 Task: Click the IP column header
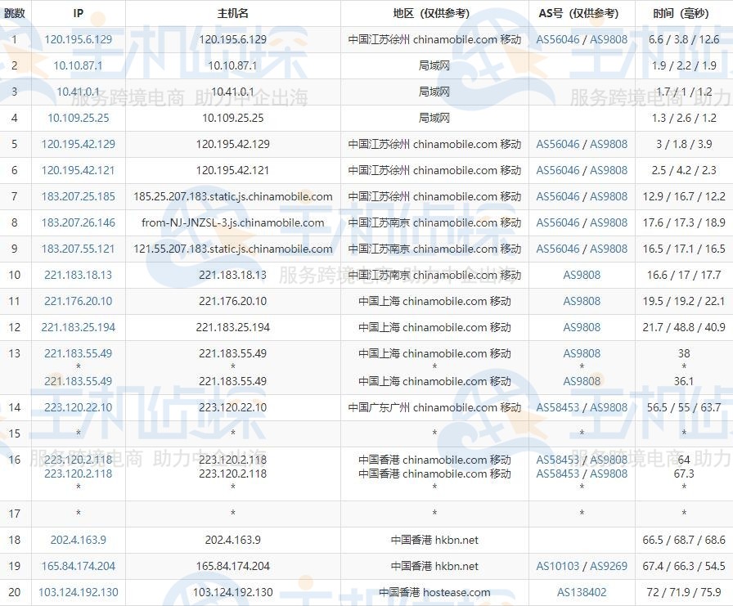coord(77,13)
